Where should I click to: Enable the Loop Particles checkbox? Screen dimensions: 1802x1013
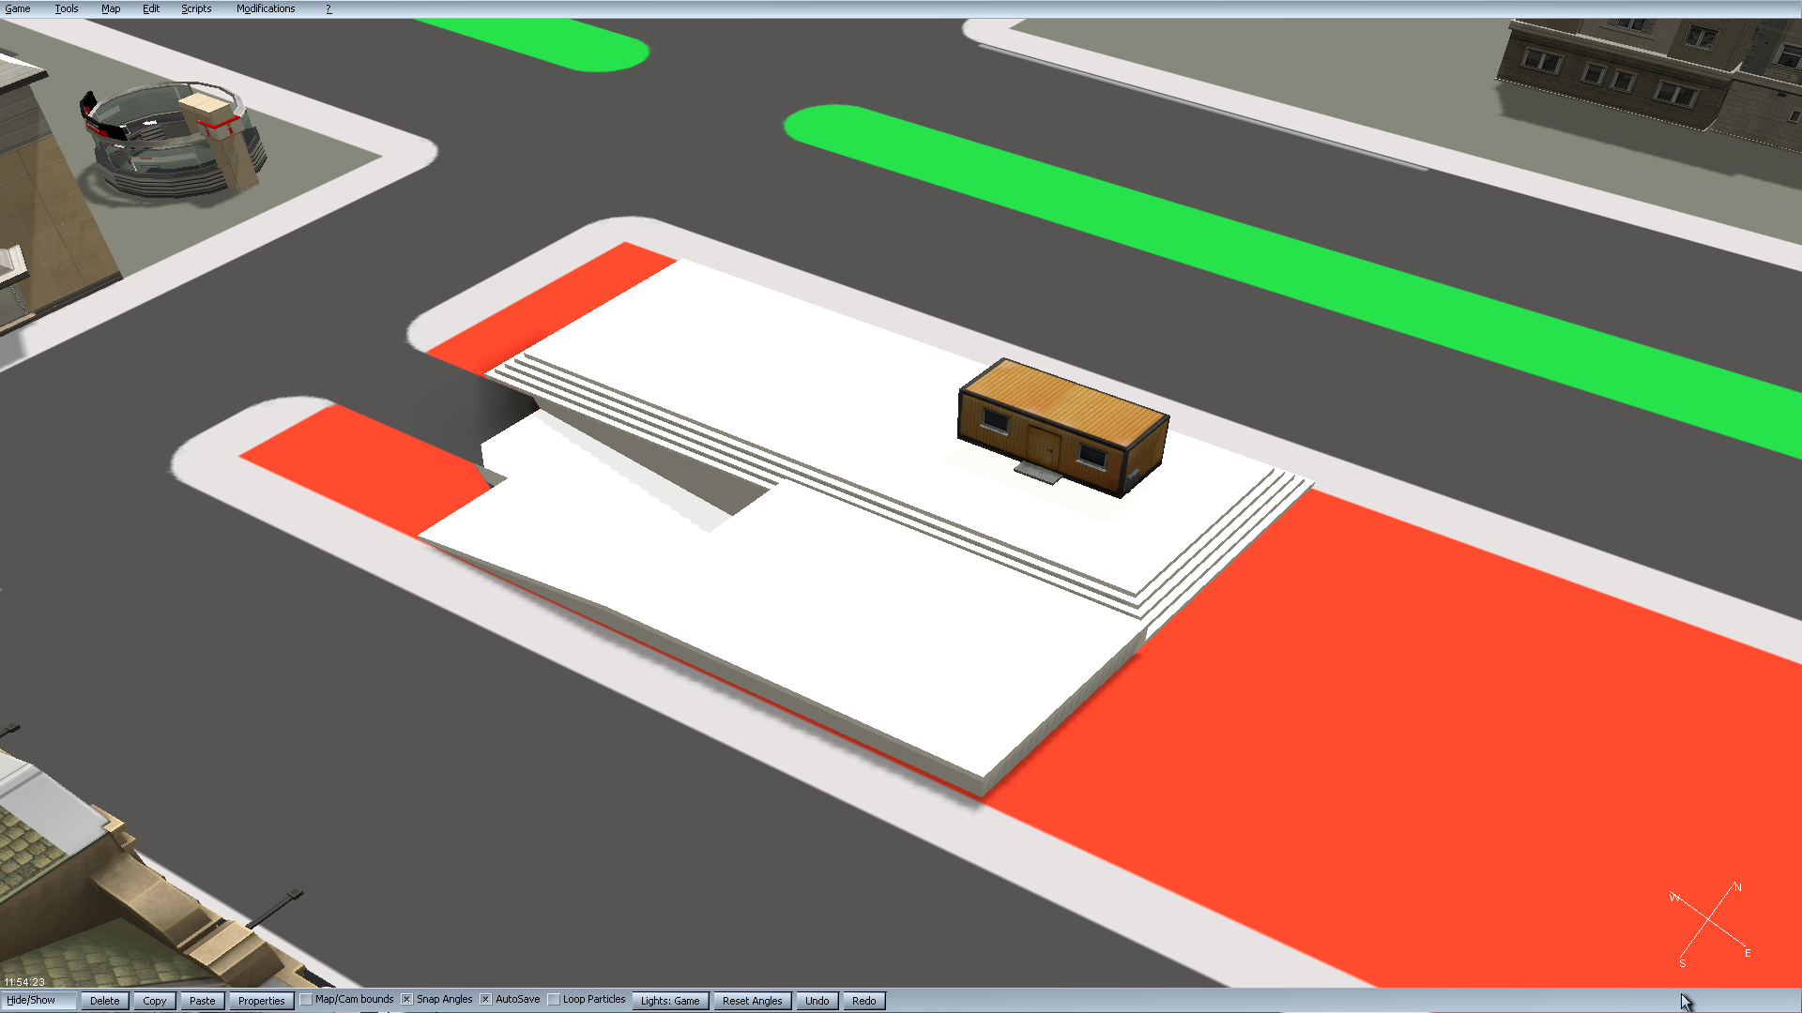click(x=554, y=1000)
